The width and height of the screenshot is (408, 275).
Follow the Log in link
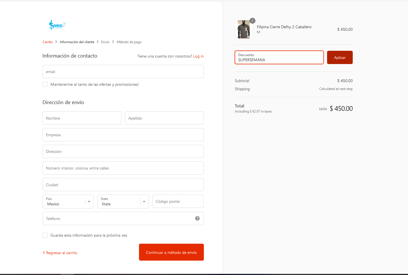point(199,56)
